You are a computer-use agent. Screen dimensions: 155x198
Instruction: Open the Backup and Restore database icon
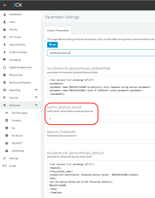[5, 82]
